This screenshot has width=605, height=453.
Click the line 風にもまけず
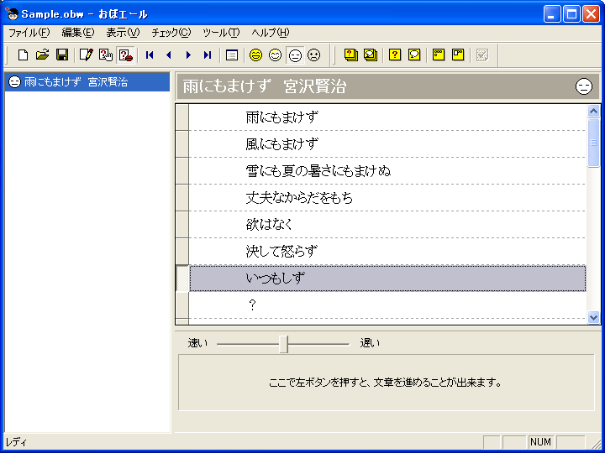pyautogui.click(x=387, y=144)
